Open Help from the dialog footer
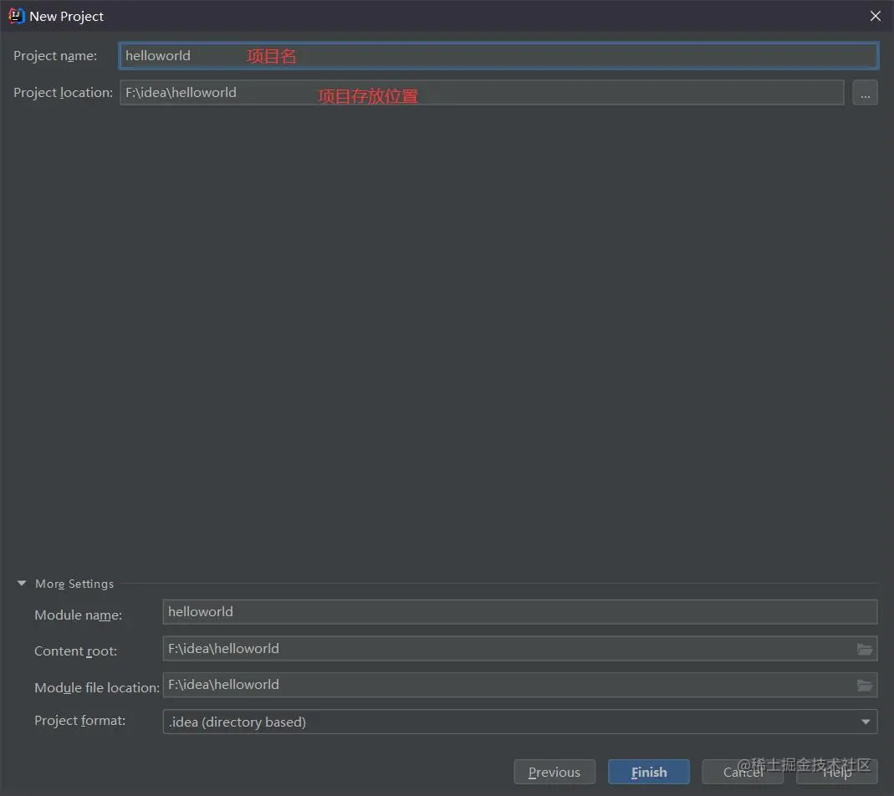 pos(836,772)
